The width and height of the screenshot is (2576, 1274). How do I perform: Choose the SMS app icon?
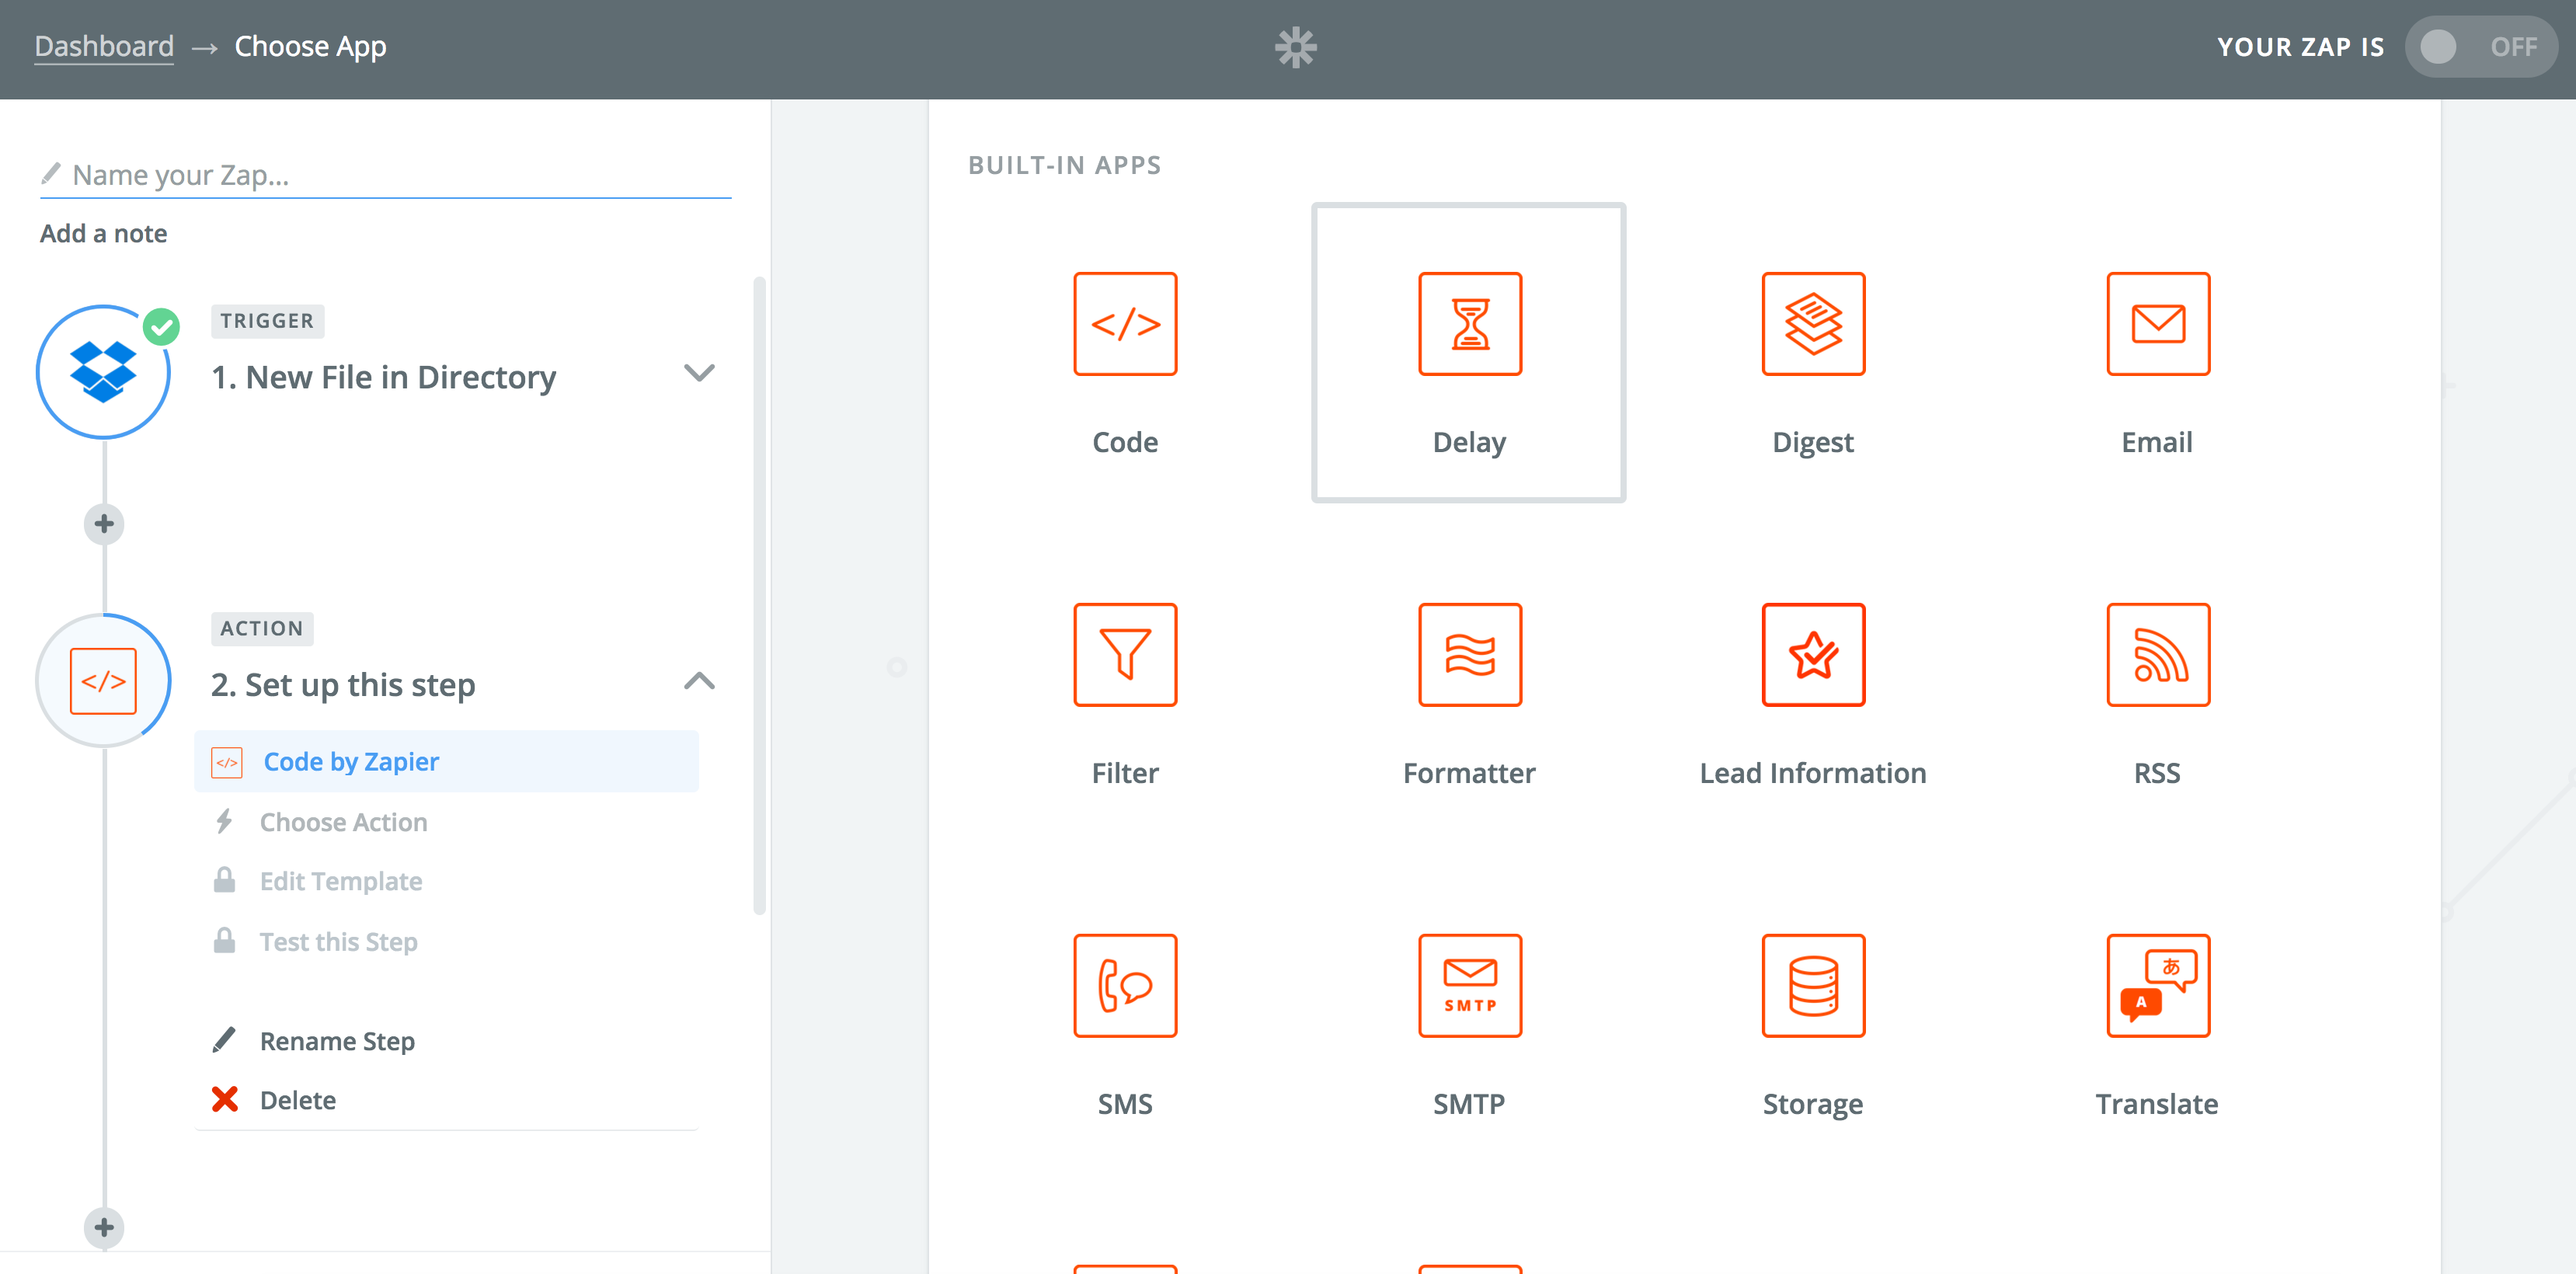[x=1125, y=986]
